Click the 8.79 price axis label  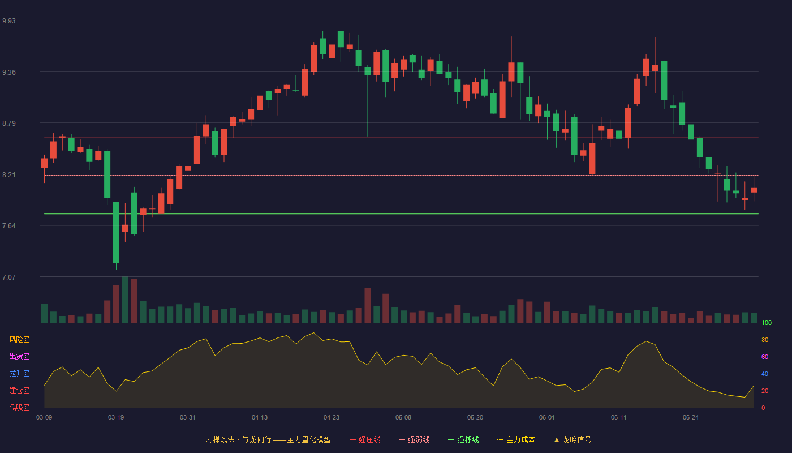(9, 123)
